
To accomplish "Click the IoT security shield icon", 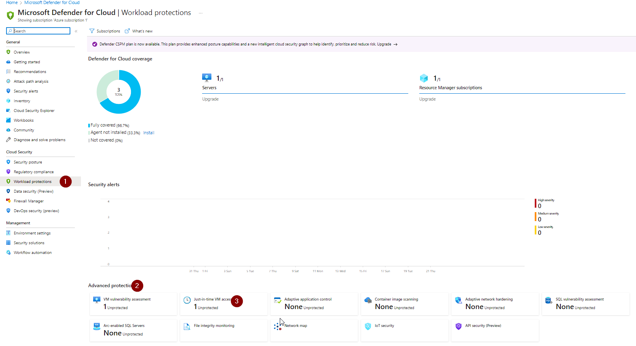I will click(x=368, y=327).
